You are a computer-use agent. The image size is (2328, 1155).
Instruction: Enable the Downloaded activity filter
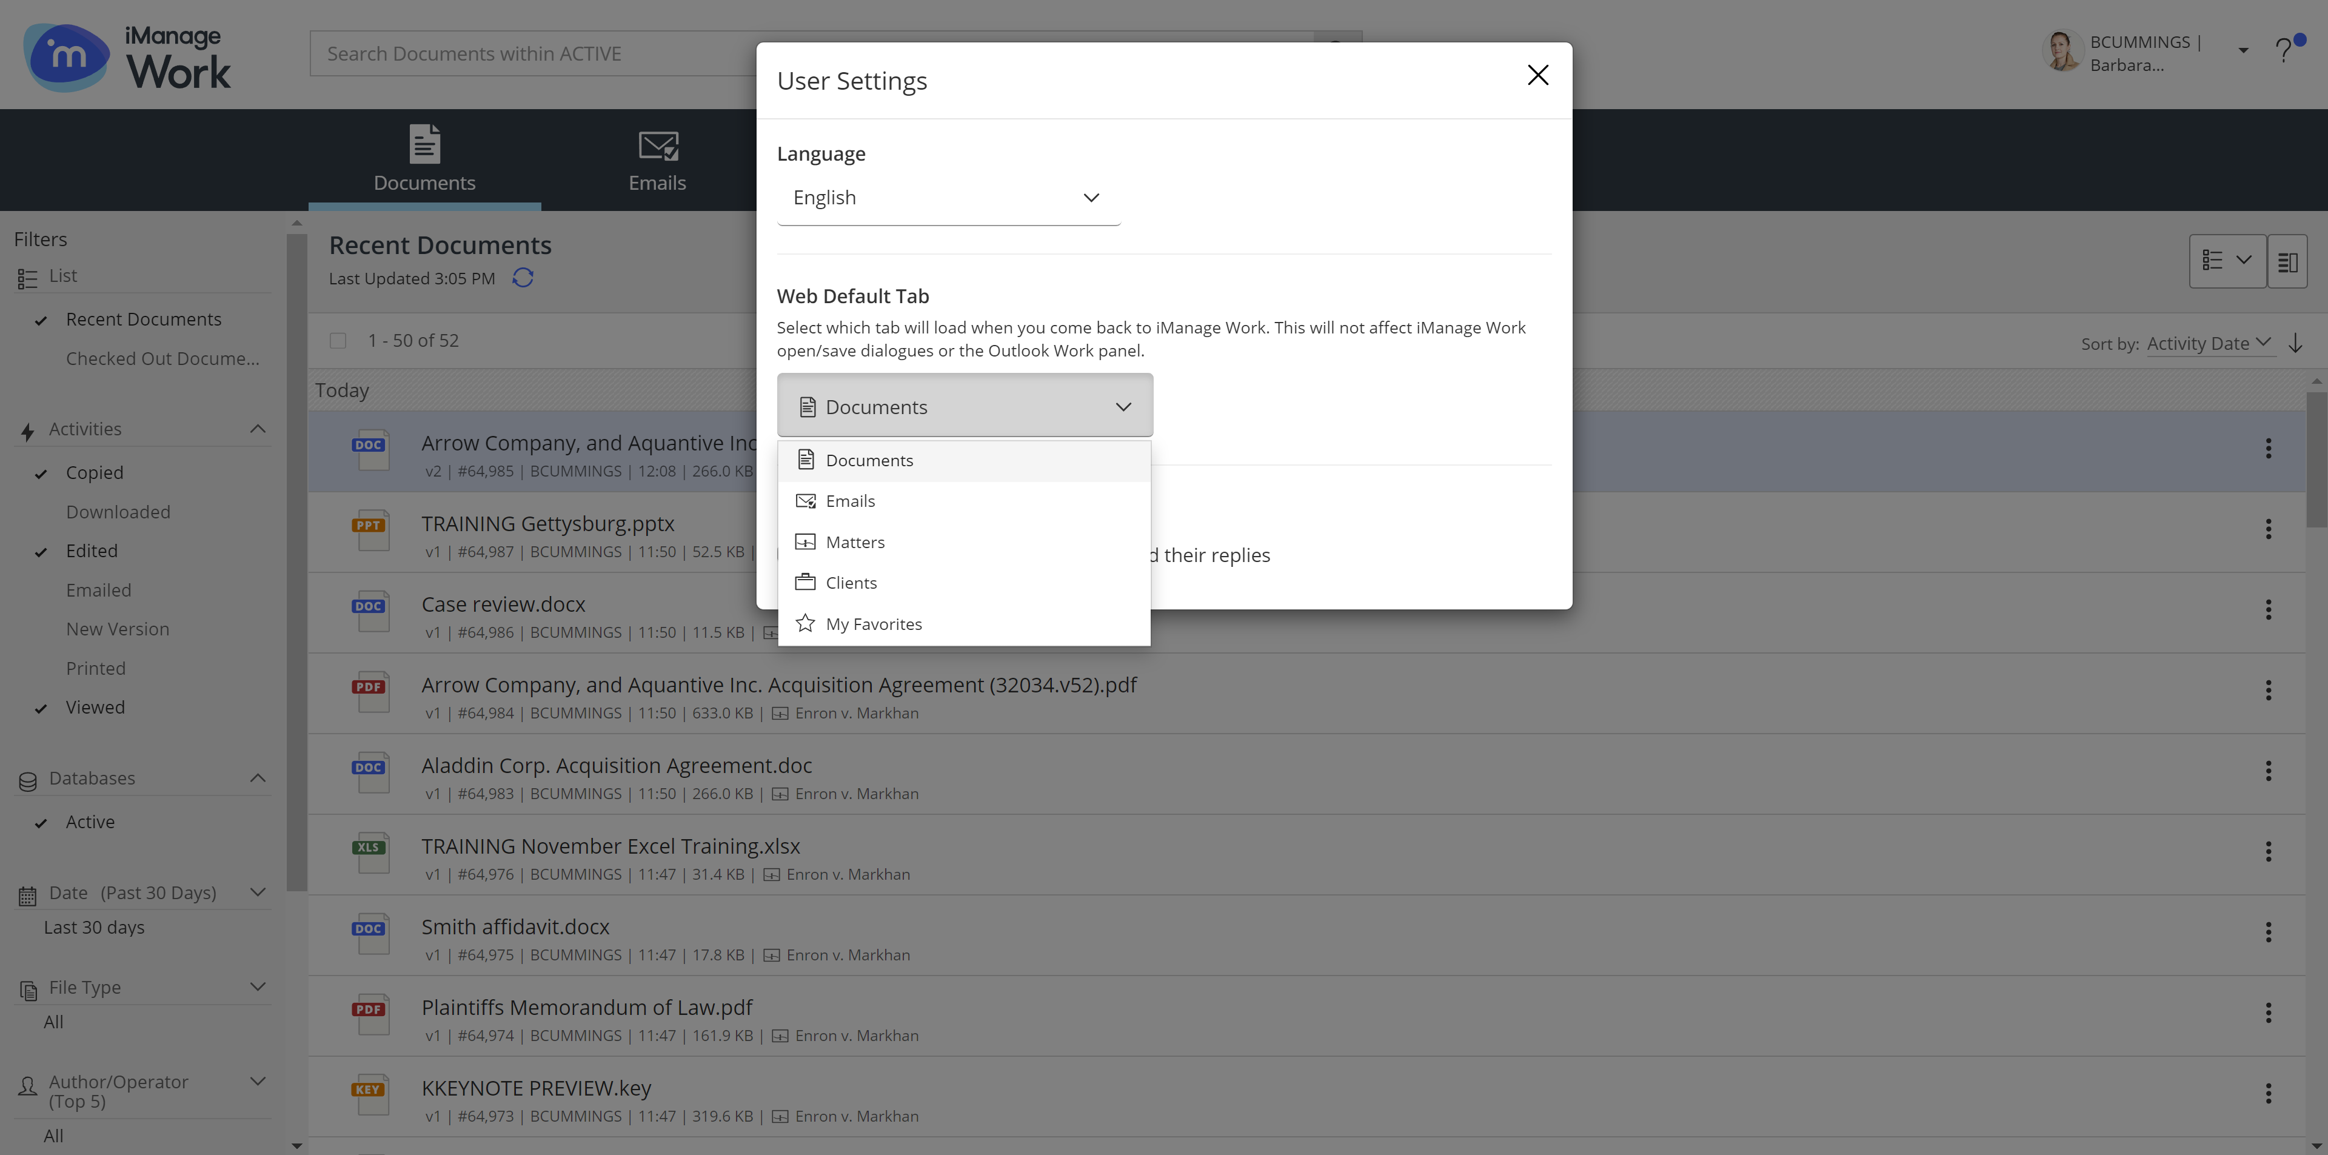pyautogui.click(x=118, y=512)
